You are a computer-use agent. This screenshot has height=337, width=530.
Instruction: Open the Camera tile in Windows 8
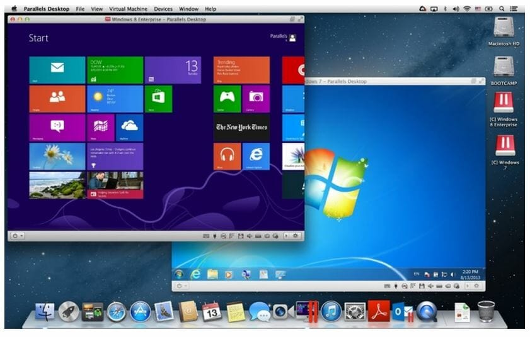(x=256, y=99)
